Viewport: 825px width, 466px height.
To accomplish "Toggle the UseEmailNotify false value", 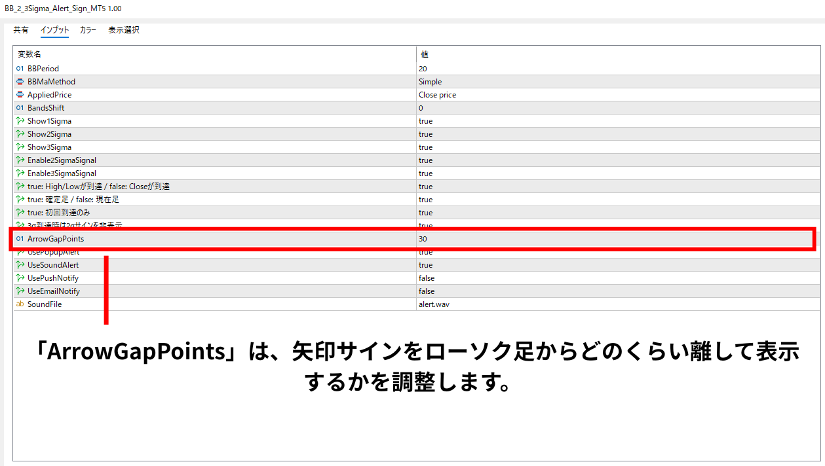I will click(618, 291).
